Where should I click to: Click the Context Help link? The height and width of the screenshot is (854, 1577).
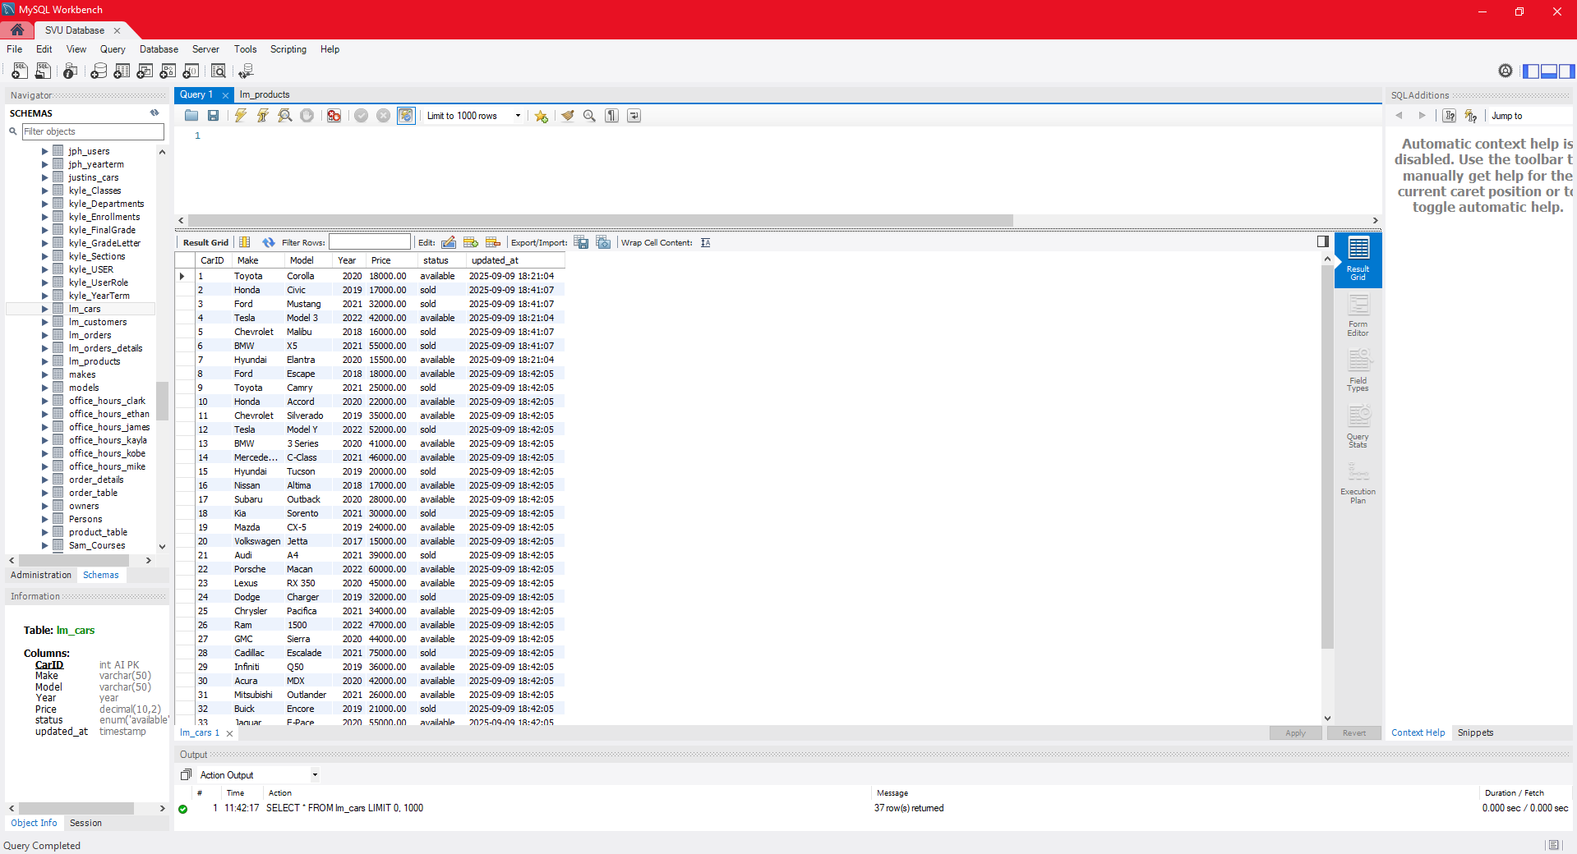tap(1417, 732)
